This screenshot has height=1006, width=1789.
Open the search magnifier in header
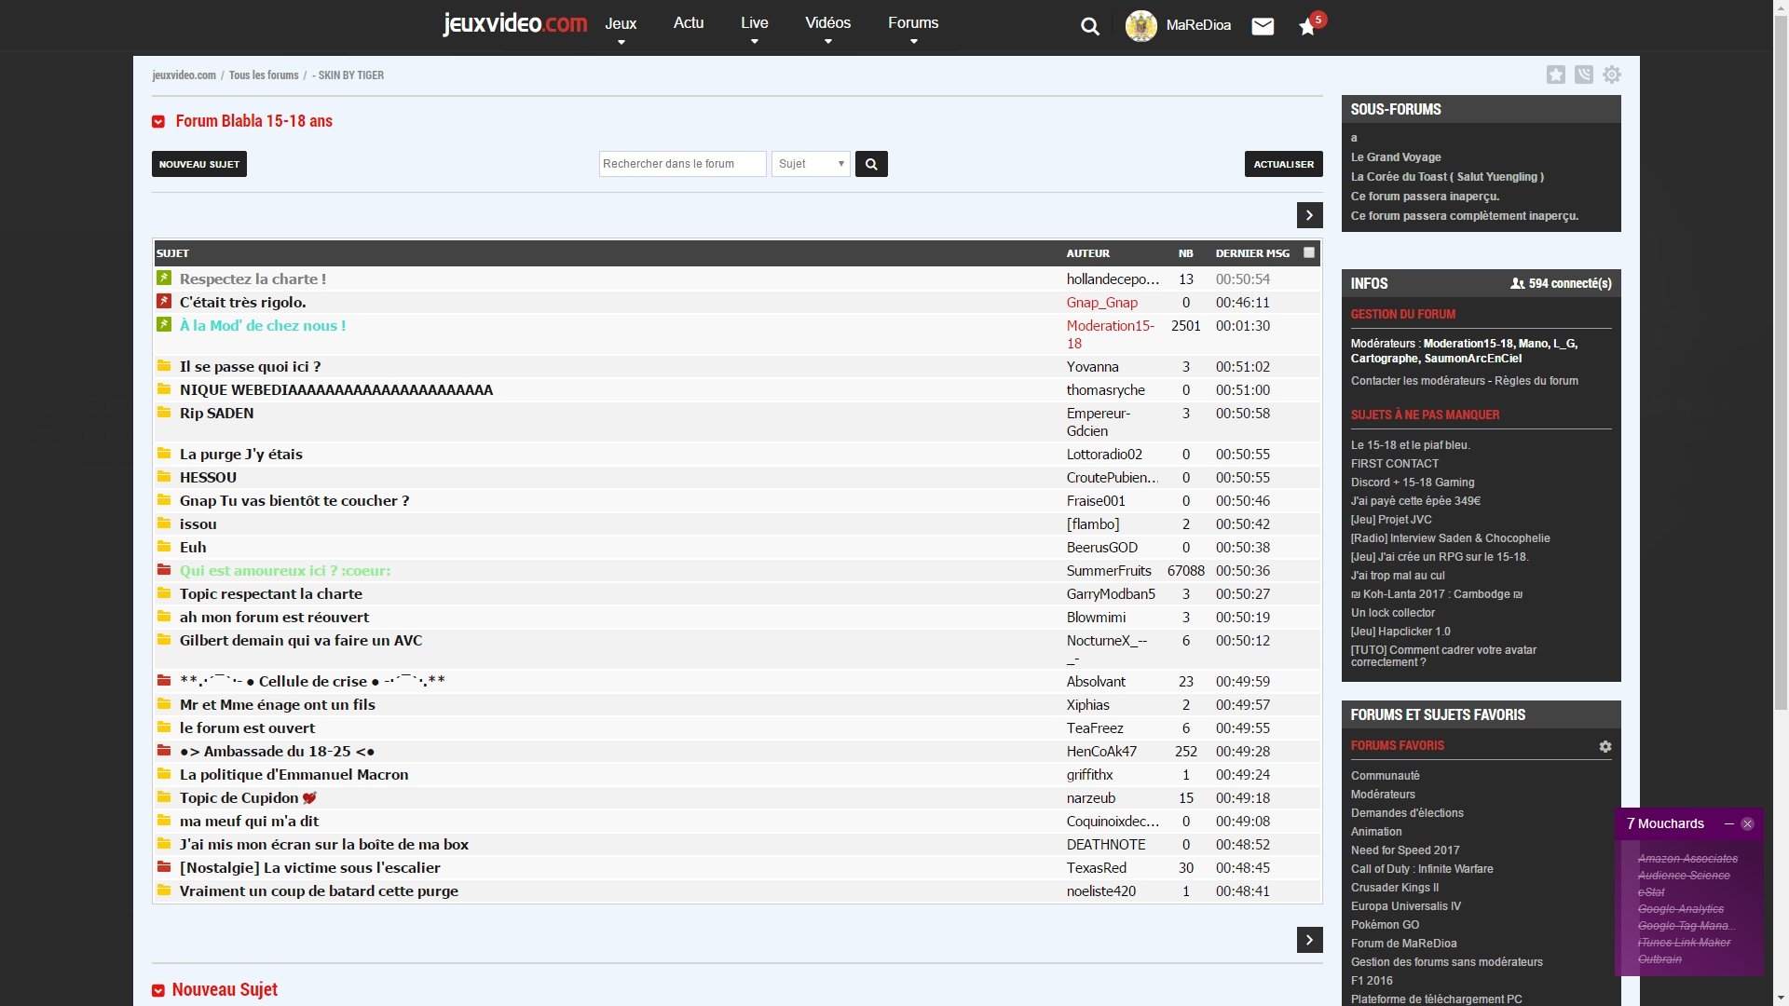[x=1089, y=26]
